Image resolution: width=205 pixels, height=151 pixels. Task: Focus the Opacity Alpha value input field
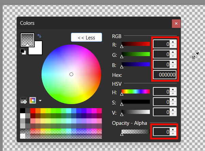click(x=162, y=132)
